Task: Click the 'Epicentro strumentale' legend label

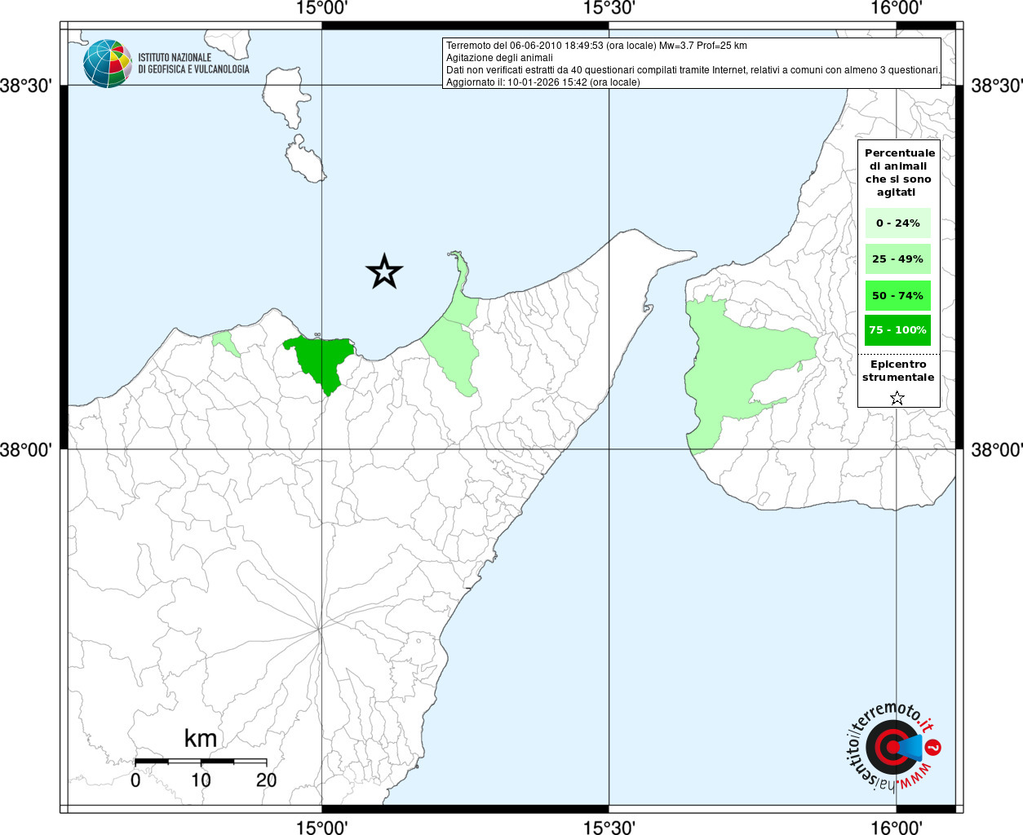Action: [x=898, y=371]
